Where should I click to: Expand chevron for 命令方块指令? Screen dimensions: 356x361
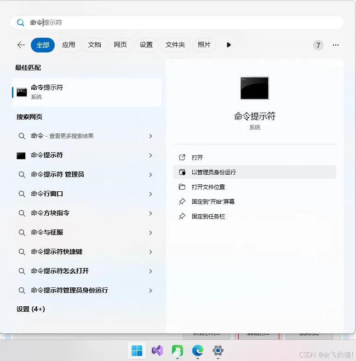click(150, 213)
